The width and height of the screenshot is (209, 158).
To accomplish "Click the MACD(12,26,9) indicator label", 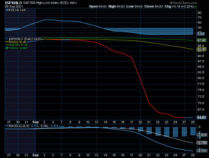I will (19, 126).
